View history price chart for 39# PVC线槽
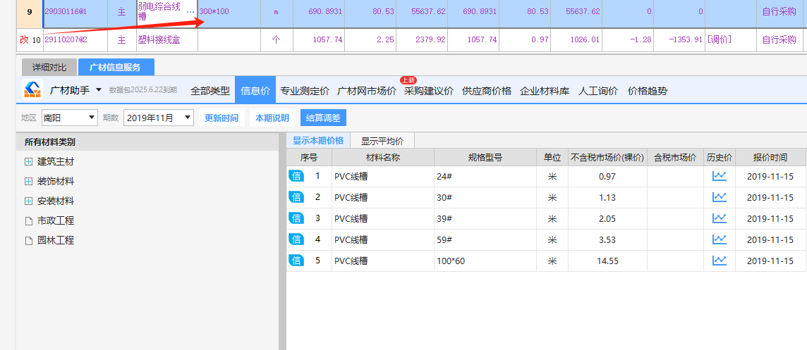The height and width of the screenshot is (350, 807). tap(719, 218)
